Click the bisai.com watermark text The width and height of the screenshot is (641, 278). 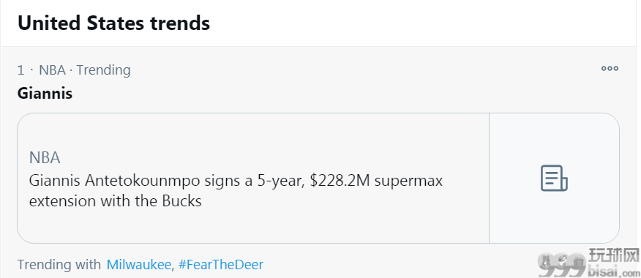pyautogui.click(x=613, y=271)
